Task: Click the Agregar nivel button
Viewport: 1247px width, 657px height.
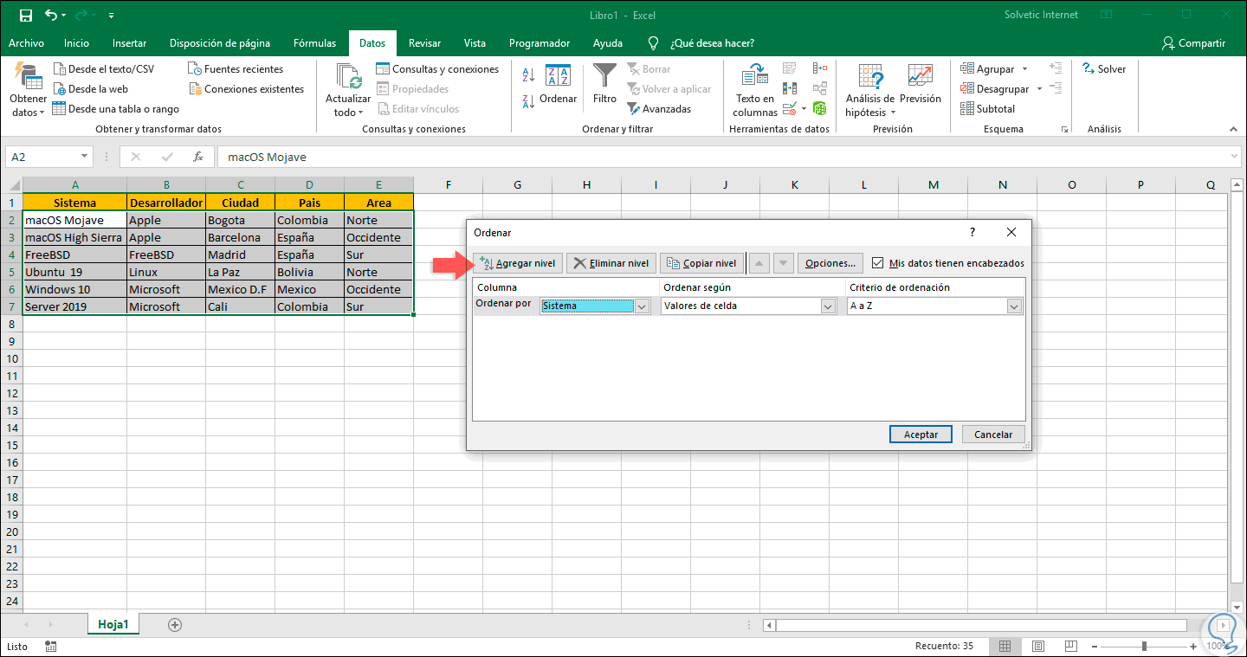Action: pyautogui.click(x=518, y=263)
